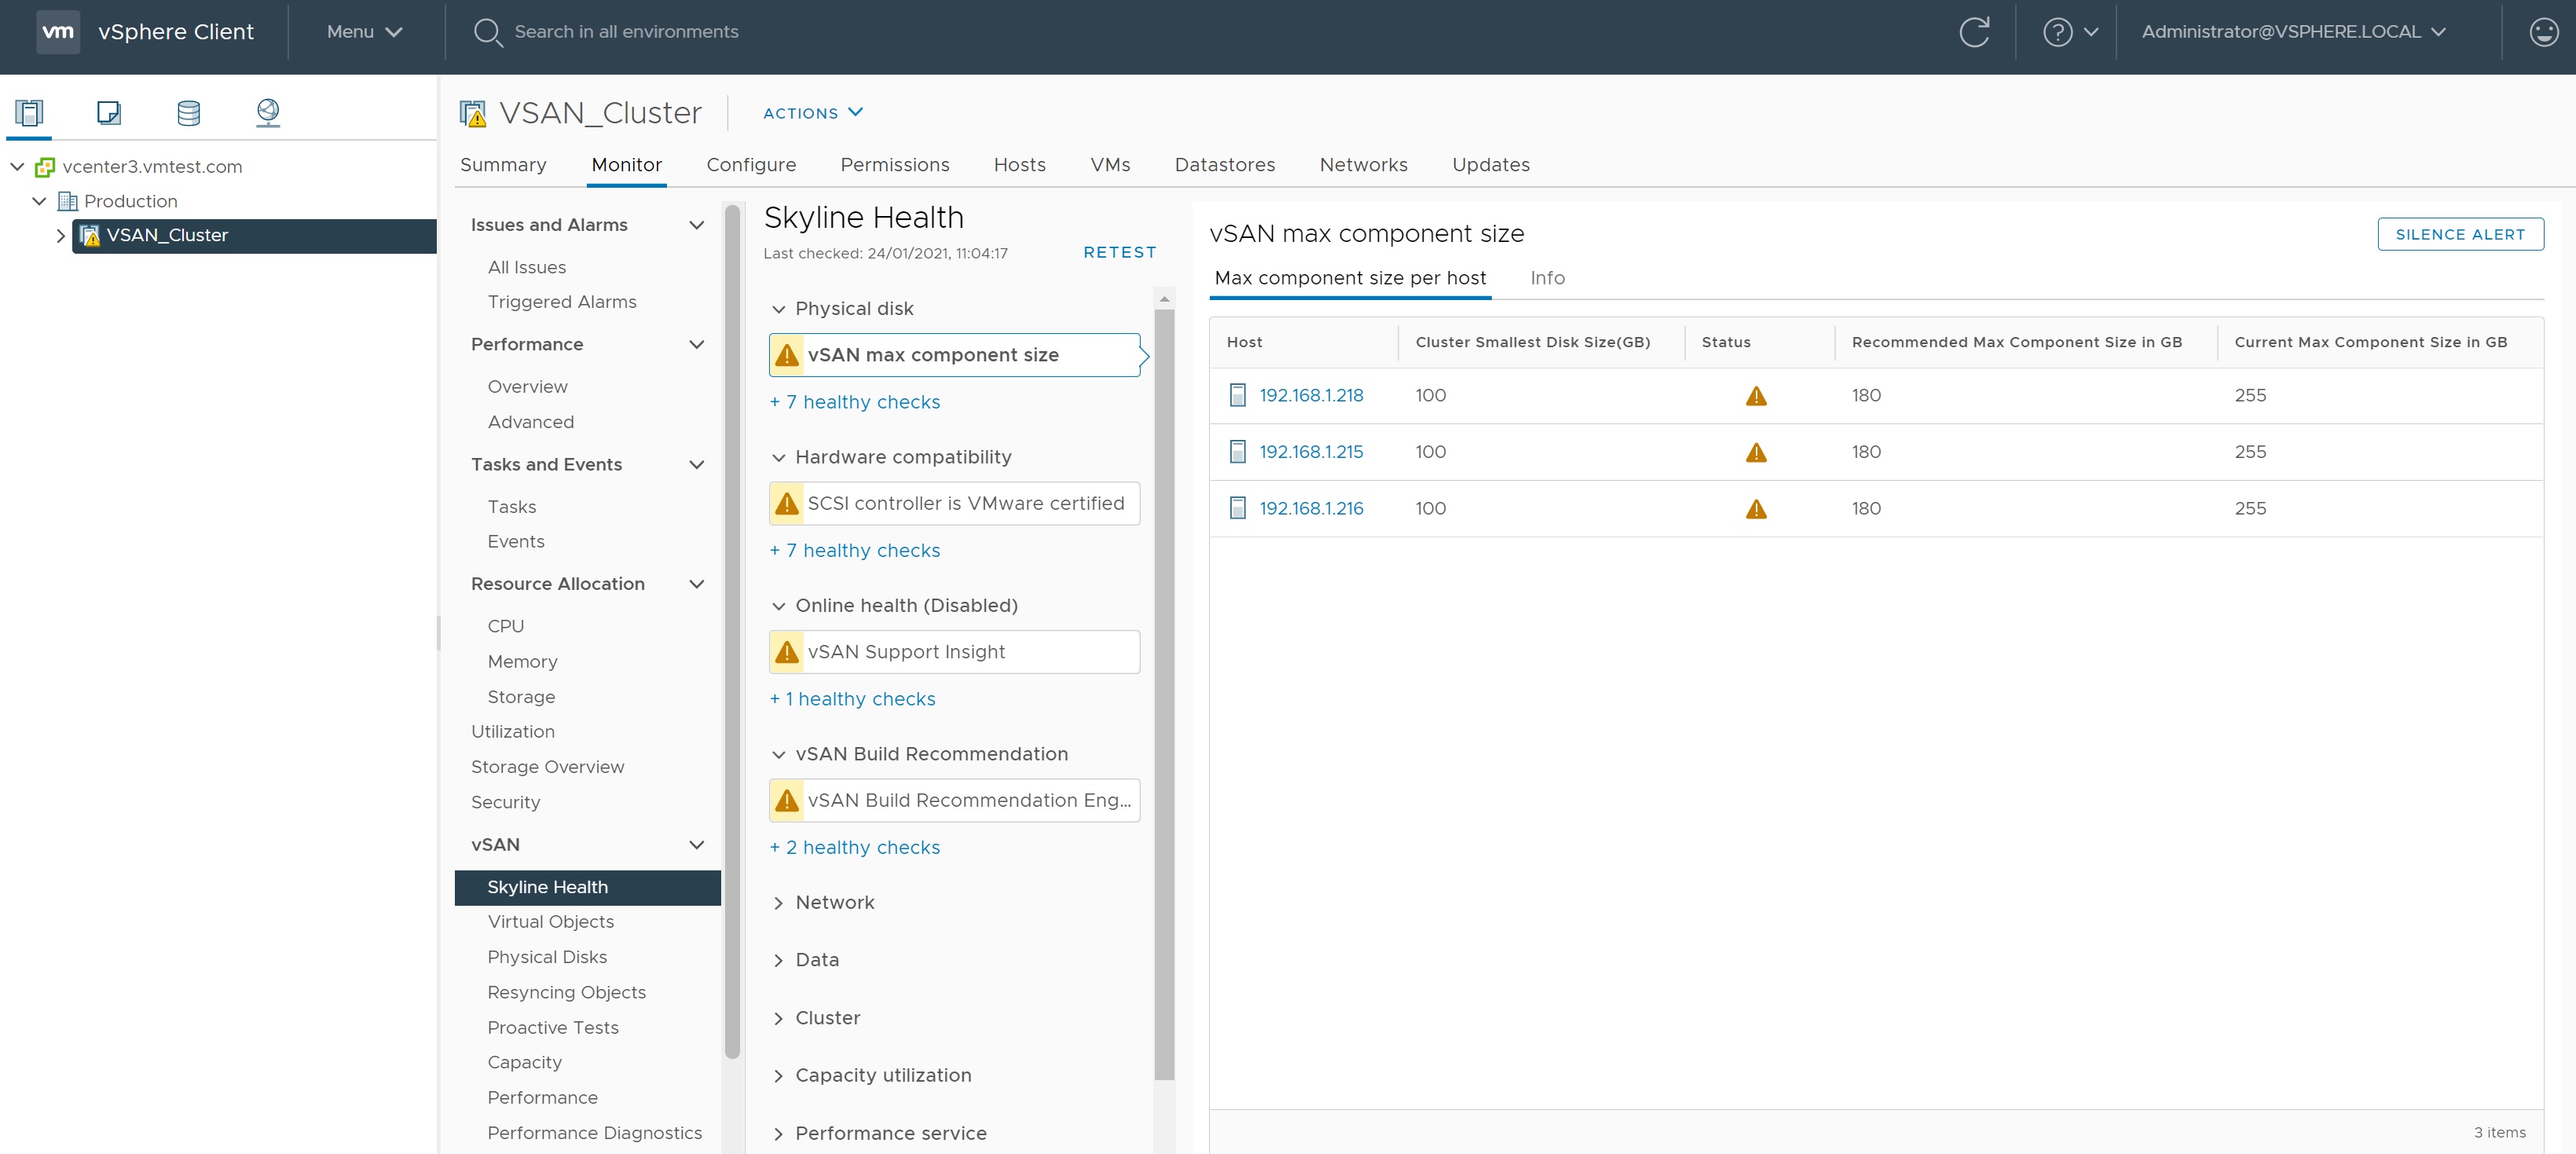Collapse the Tasks and Events section
This screenshot has height=1154, width=2576.
click(x=697, y=464)
